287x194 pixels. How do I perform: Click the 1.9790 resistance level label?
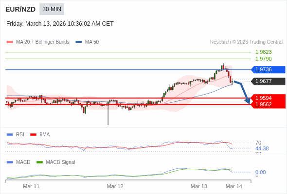pos(263,59)
